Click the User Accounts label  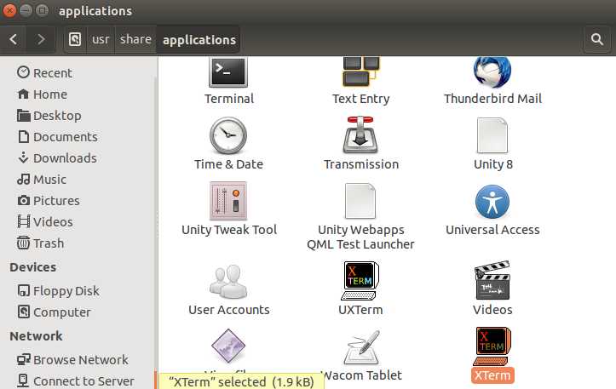pyautogui.click(x=229, y=310)
